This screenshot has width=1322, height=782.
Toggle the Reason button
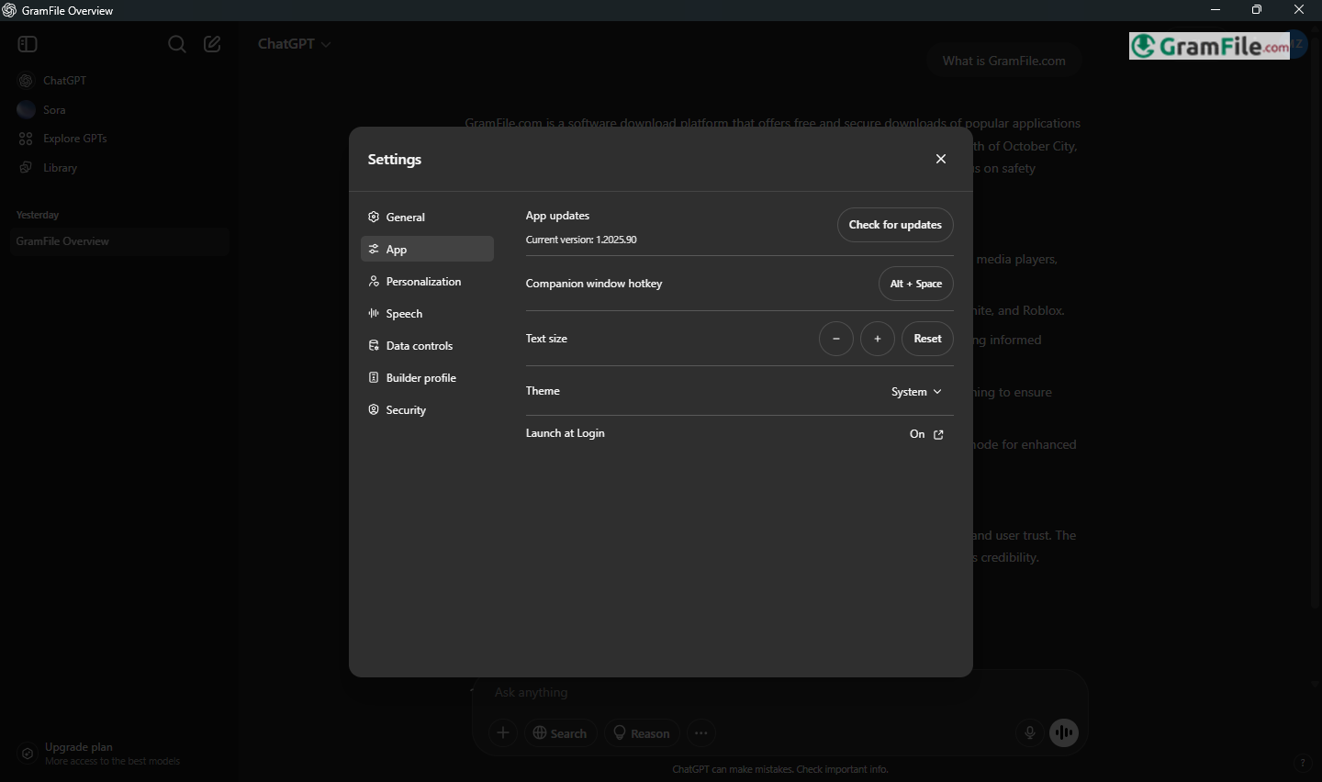[x=641, y=732]
